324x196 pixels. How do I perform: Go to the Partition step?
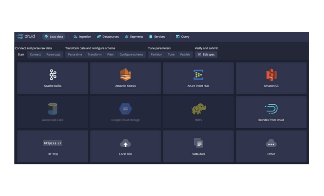point(156,54)
